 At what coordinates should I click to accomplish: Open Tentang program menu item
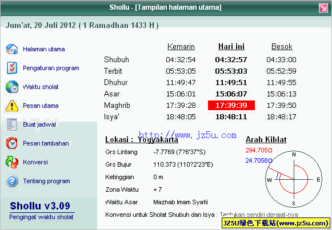47,181
